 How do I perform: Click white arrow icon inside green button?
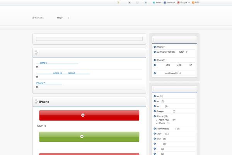[x=82, y=136]
